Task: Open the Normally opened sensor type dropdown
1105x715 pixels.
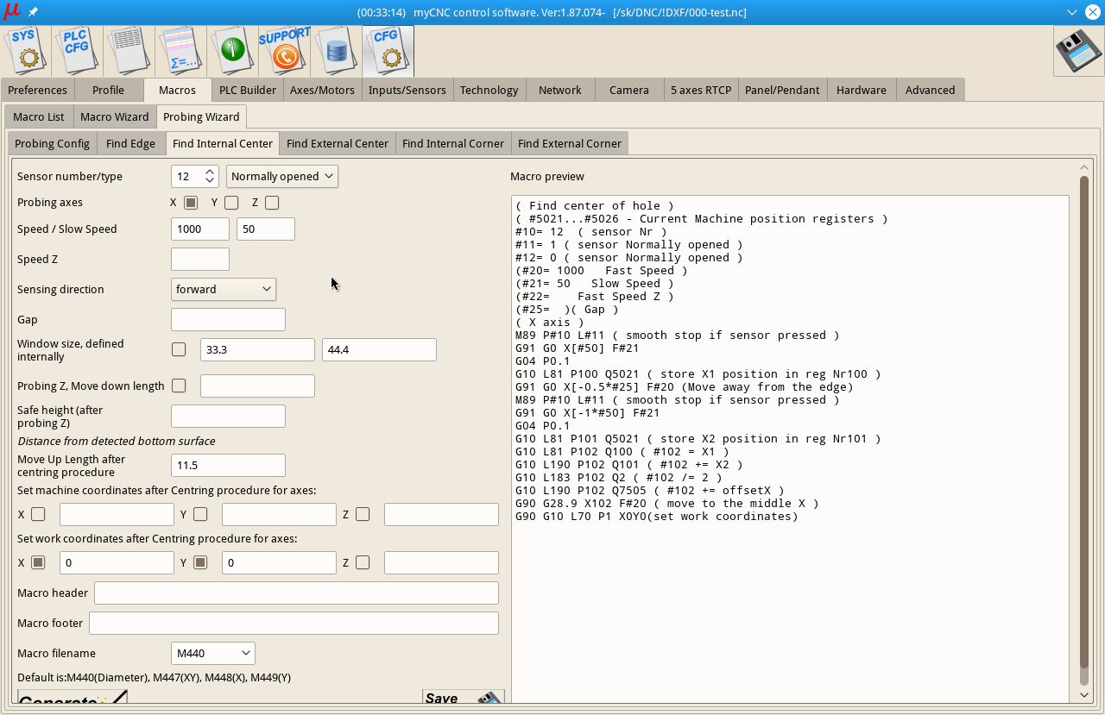Action: pyautogui.click(x=281, y=176)
